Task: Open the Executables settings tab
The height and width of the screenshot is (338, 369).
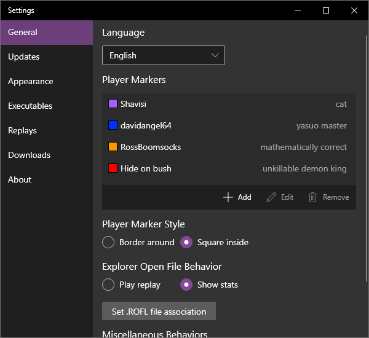Action: click(x=47, y=106)
